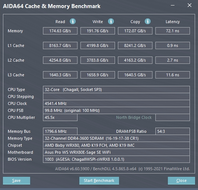Image resolution: width=198 pixels, height=190 pixels.
Task: Click the Read info icon
Action: coord(73,21)
